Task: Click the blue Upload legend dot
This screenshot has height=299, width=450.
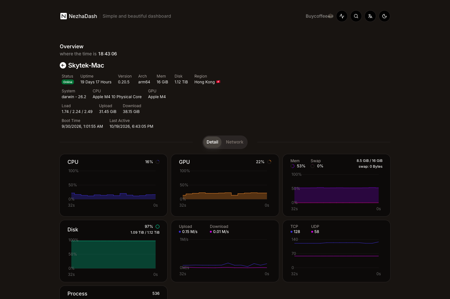Action: 180,232
